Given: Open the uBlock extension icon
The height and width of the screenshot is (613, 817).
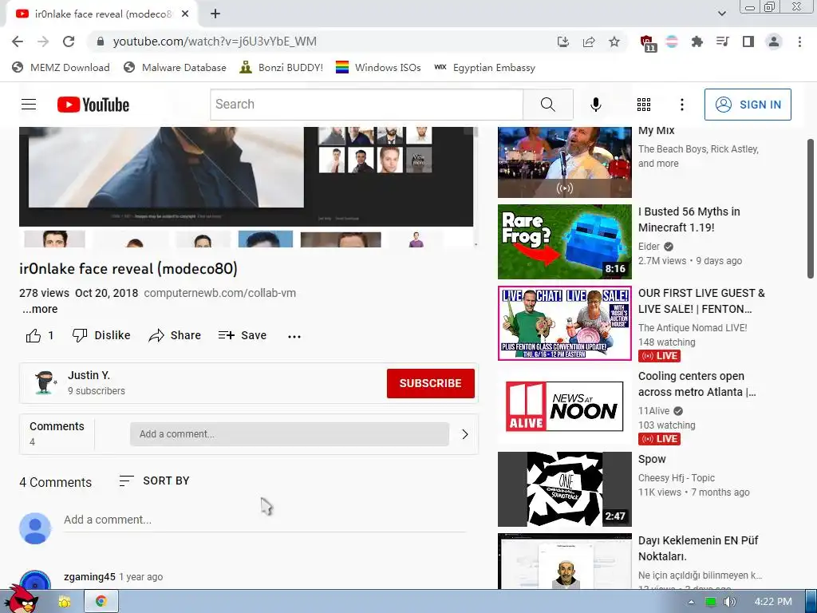Looking at the screenshot, I should coord(648,43).
